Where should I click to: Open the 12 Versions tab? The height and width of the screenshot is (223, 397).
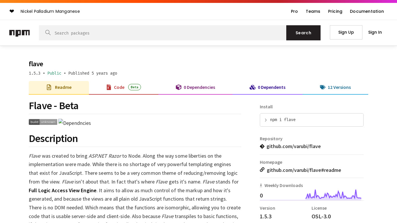[x=335, y=87]
